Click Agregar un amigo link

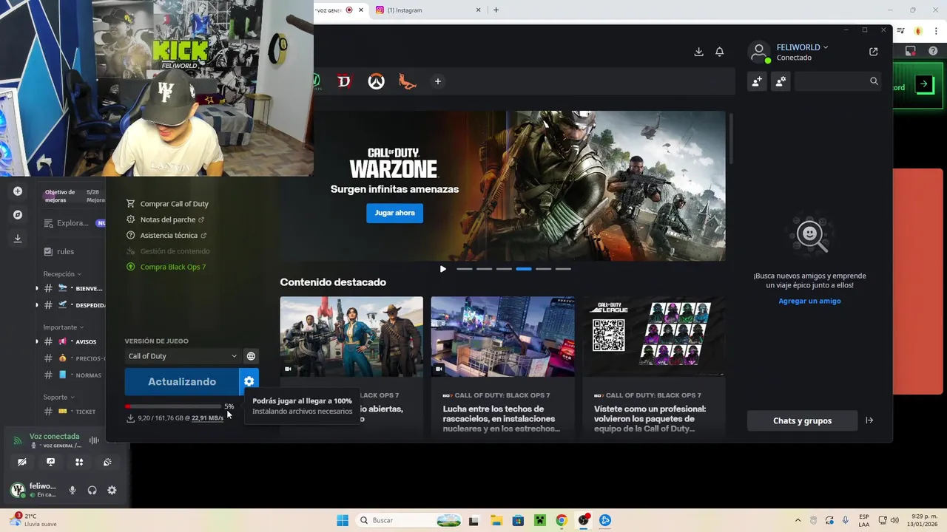pos(809,301)
